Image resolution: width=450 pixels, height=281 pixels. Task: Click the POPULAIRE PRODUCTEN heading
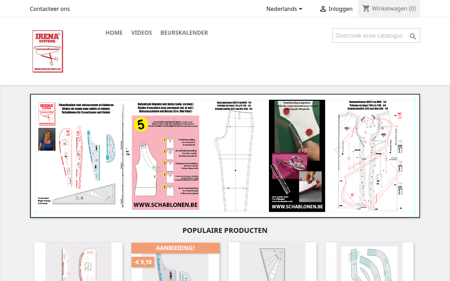click(225, 230)
